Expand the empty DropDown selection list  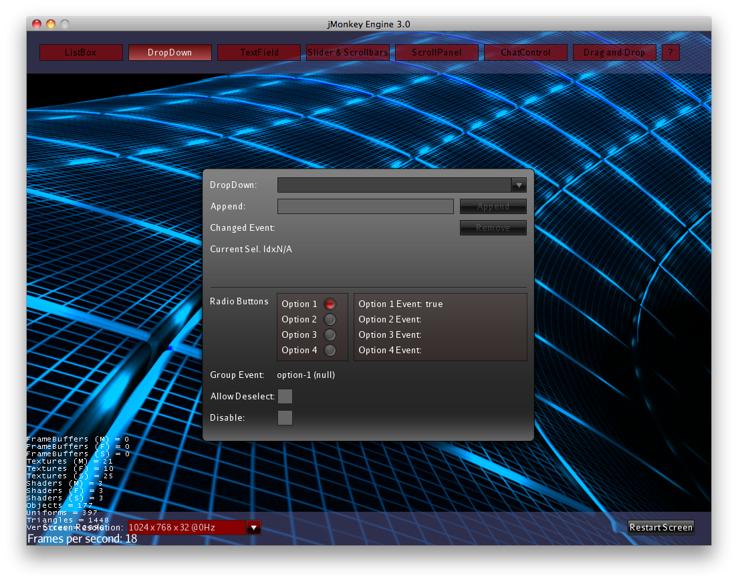tap(519, 185)
